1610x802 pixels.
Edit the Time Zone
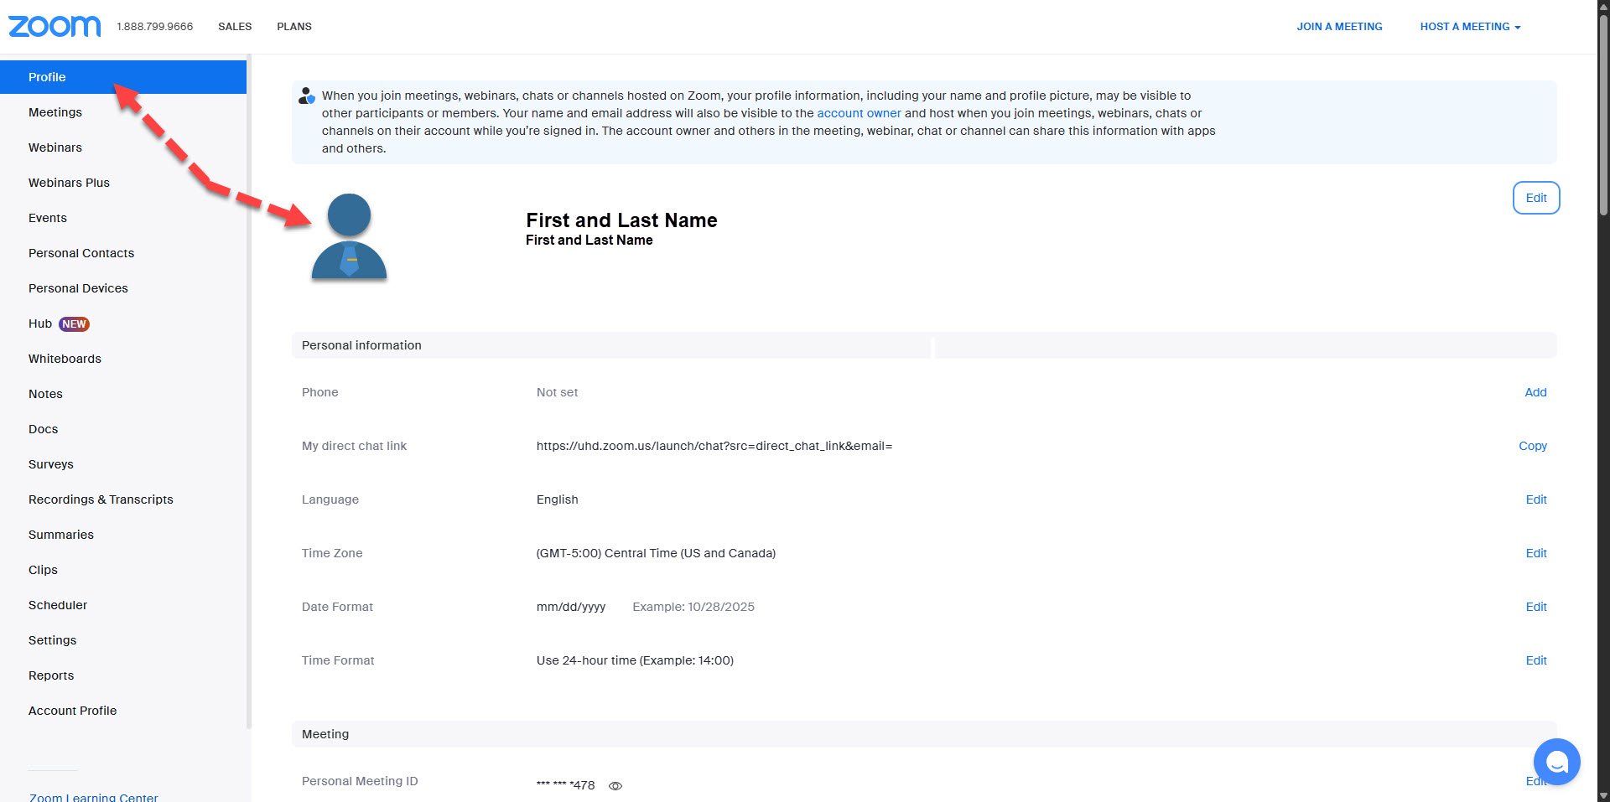[1535, 553]
